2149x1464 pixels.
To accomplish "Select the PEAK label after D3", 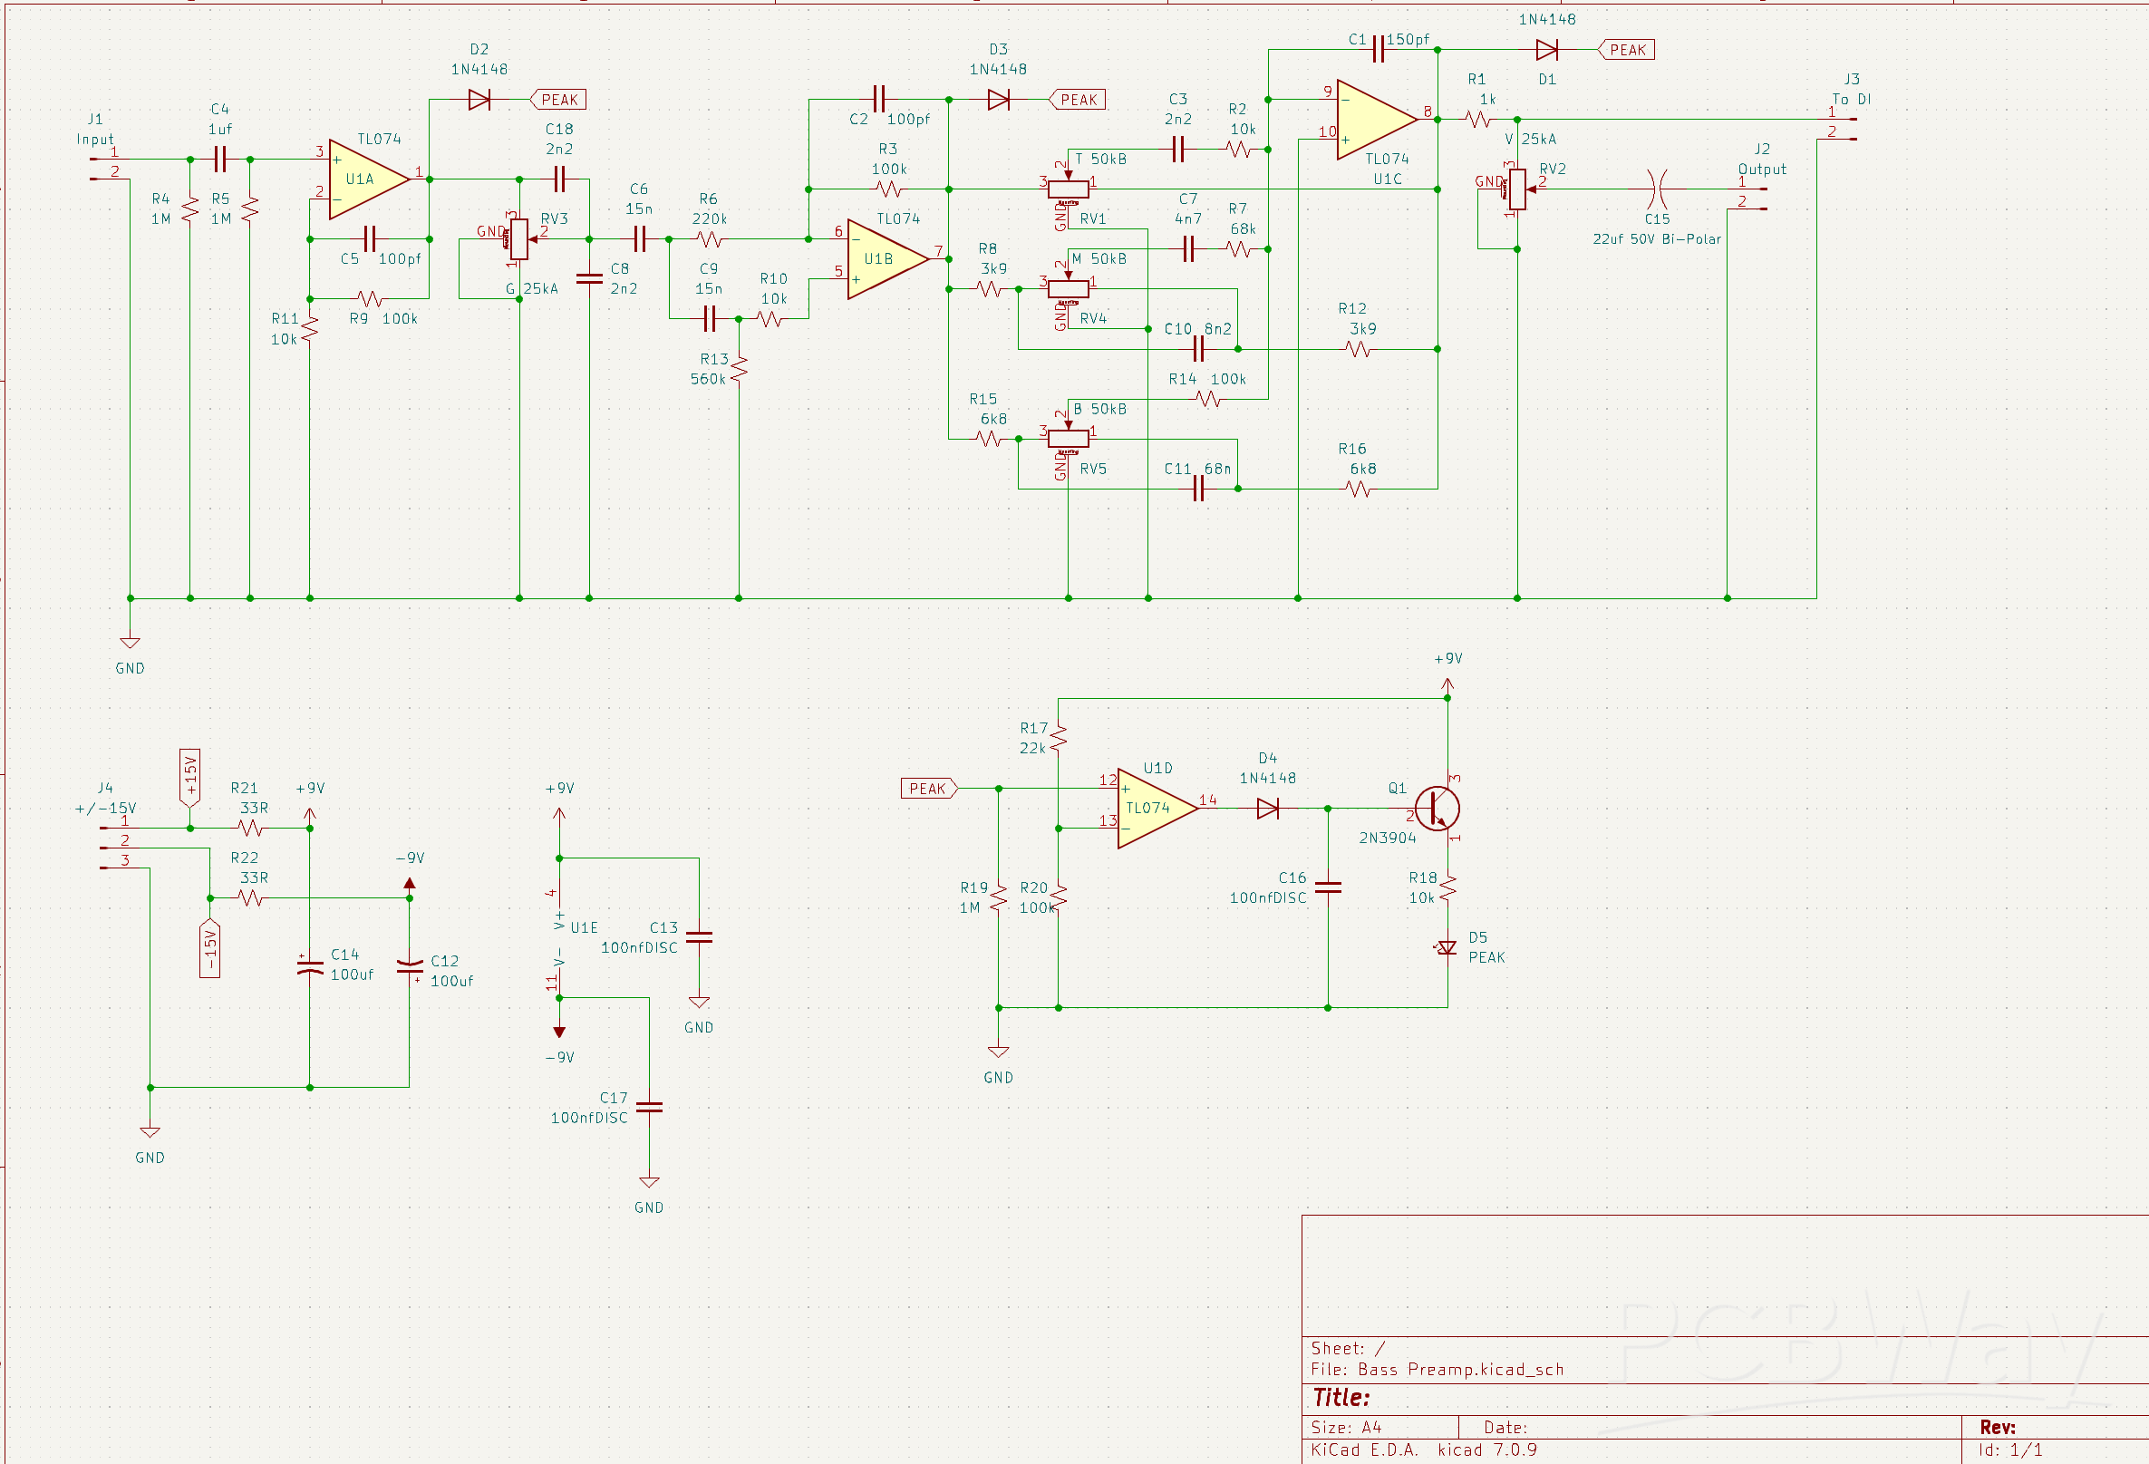I will coord(1078,100).
